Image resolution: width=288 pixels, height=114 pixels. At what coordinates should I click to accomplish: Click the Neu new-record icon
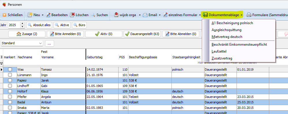[x=30, y=15]
